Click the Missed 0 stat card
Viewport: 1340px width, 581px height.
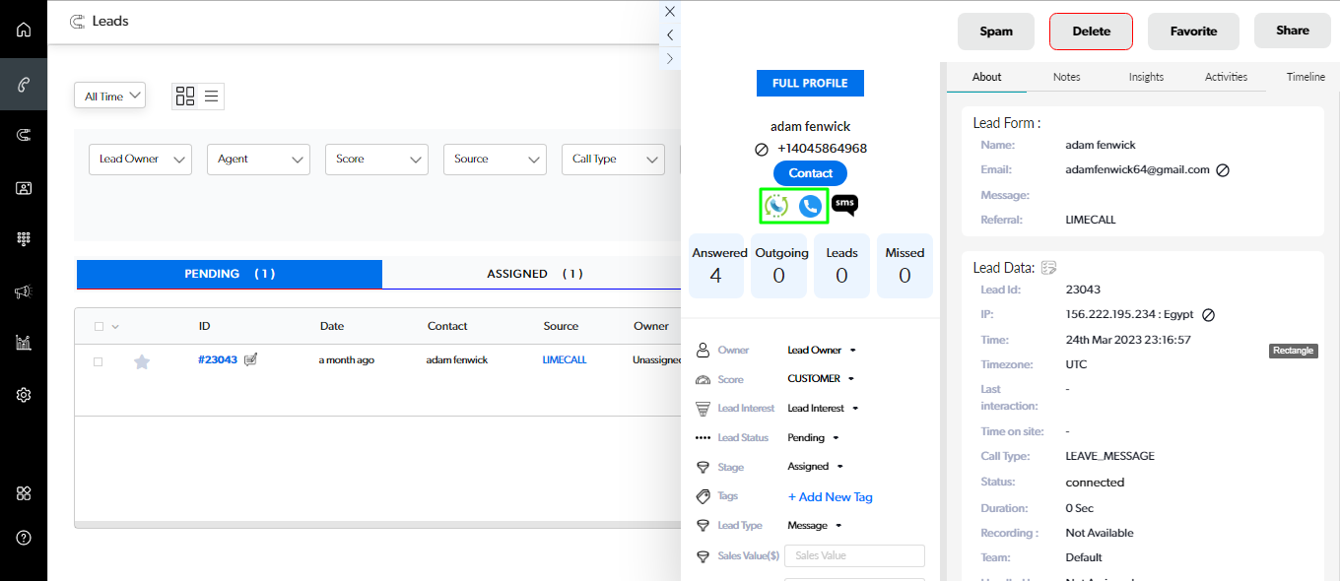pos(904,266)
